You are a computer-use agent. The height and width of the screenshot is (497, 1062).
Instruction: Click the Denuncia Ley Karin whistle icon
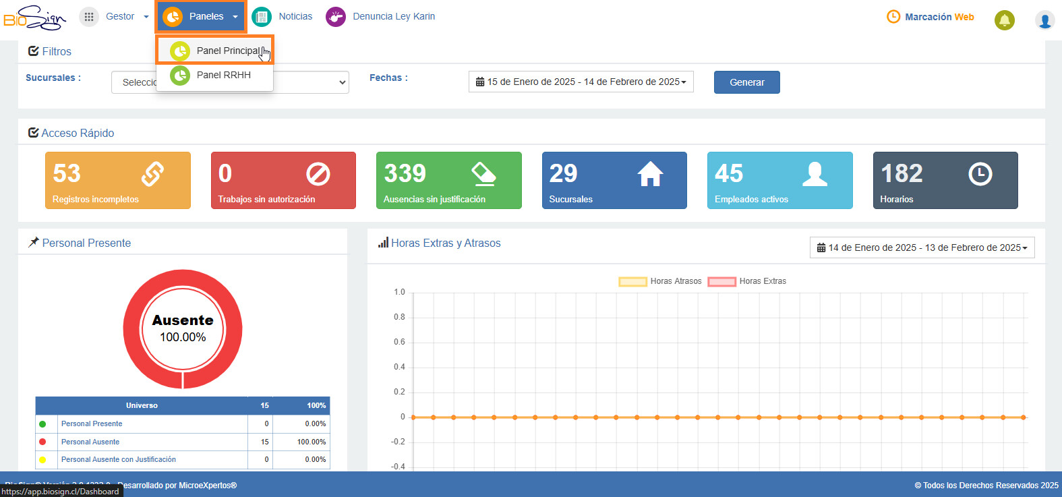point(336,17)
